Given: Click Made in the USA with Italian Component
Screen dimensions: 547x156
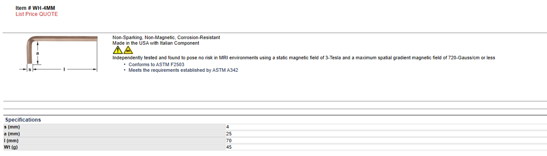Looking at the screenshot, I should tap(156, 43).
